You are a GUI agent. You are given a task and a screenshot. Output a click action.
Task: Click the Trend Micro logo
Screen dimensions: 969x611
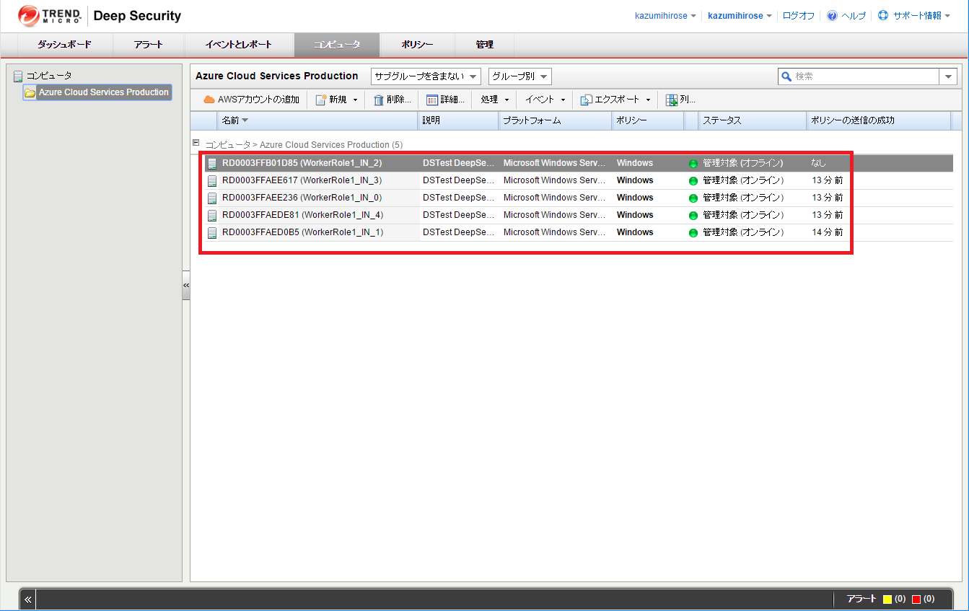48,15
